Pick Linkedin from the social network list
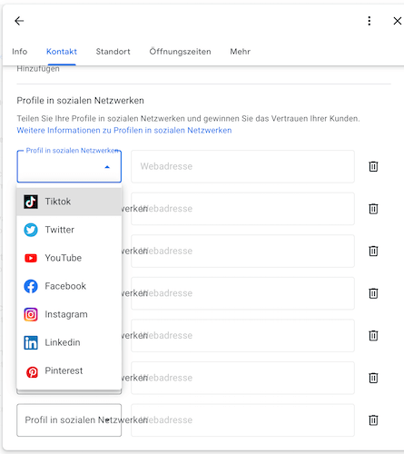 click(x=69, y=342)
